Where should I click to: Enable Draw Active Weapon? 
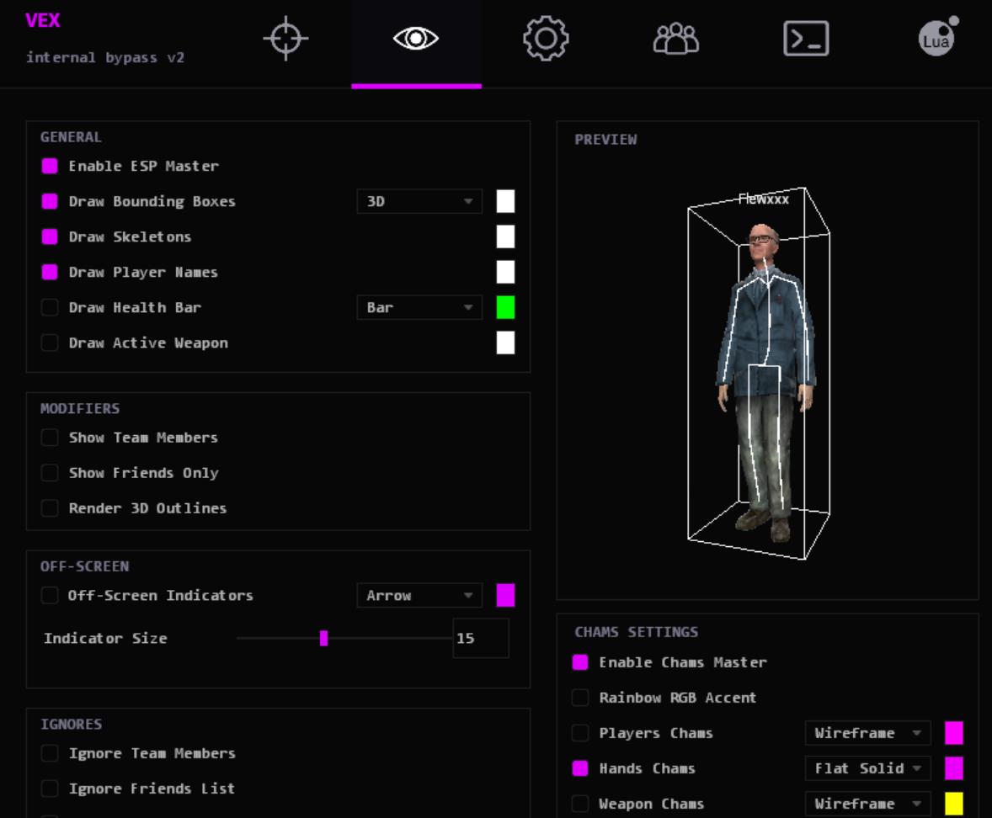pos(50,343)
